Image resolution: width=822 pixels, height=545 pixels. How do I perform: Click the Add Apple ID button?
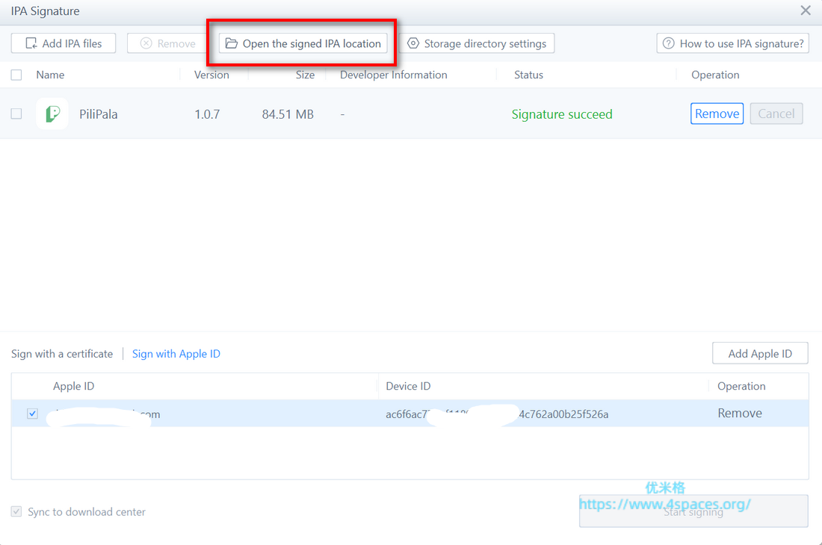point(760,354)
